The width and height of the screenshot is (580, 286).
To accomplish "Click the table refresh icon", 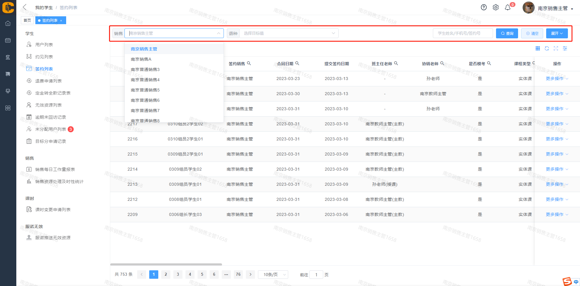I will click(547, 48).
